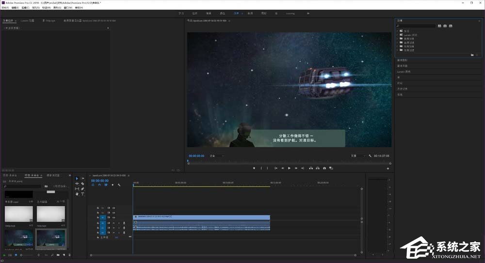Screen dimensions: 485x263
Task: Expand the Lumetri presets folder
Action: click(397, 35)
